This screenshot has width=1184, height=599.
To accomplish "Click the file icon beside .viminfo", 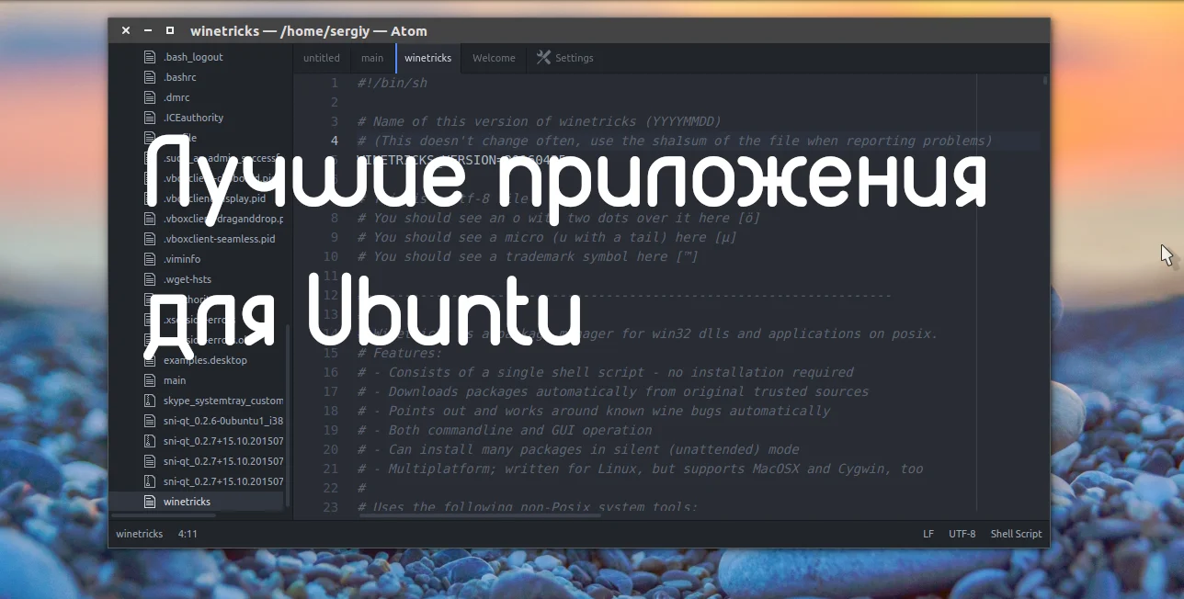I will [150, 259].
